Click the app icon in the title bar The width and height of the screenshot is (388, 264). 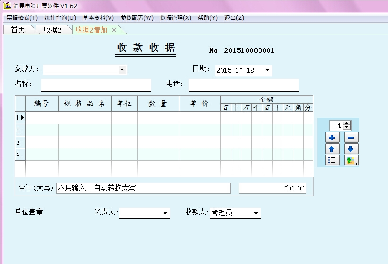coord(7,6)
